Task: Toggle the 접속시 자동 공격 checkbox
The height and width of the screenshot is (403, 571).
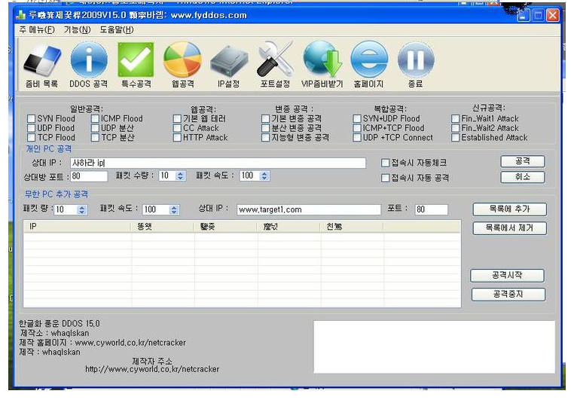Action: (385, 178)
